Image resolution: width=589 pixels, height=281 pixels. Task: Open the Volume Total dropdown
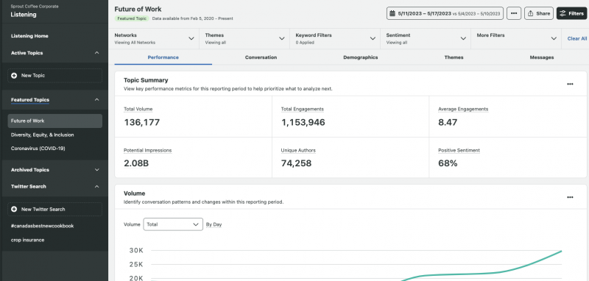[x=173, y=224]
